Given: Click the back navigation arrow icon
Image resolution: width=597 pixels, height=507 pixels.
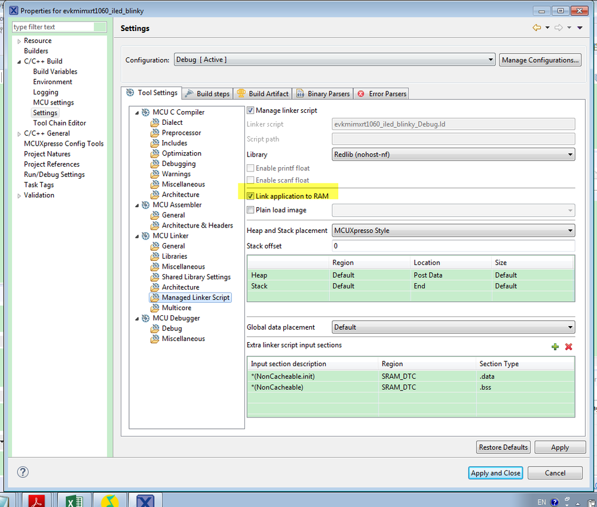Looking at the screenshot, I should [537, 27].
